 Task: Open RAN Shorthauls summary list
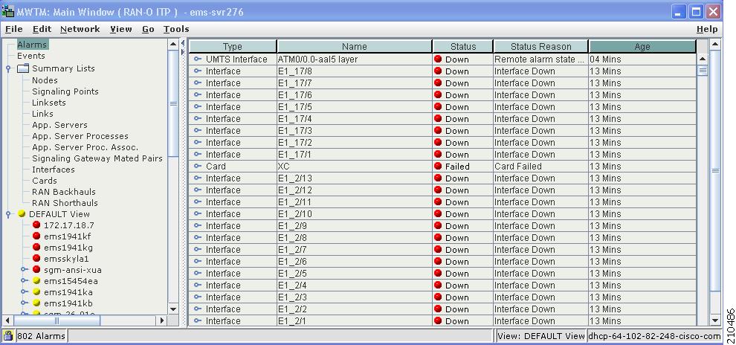[x=65, y=203]
